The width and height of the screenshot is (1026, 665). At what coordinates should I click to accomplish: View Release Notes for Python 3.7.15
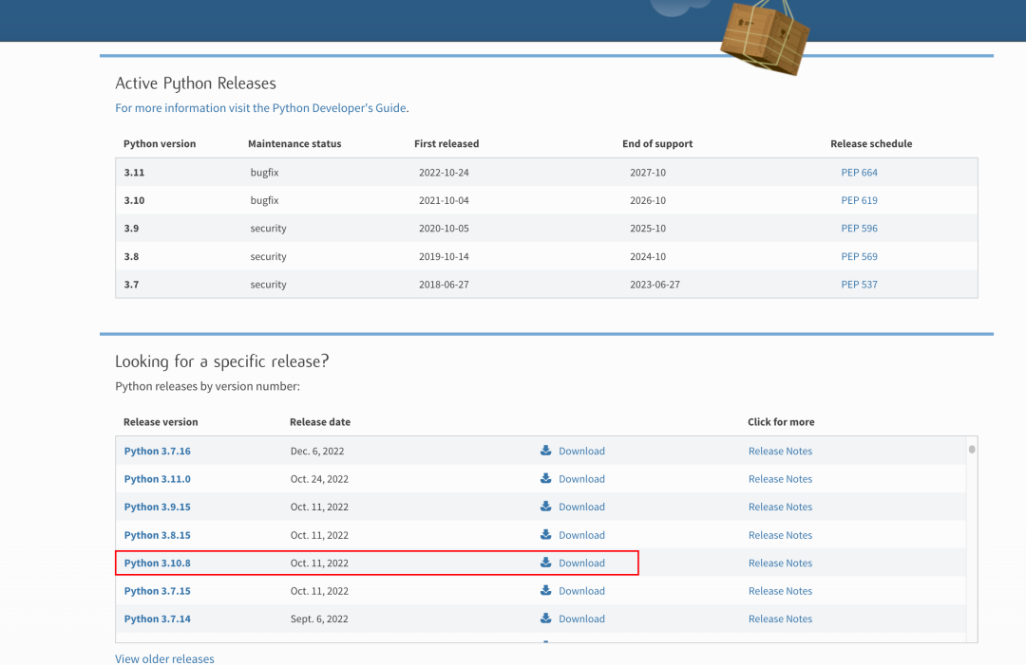click(780, 591)
